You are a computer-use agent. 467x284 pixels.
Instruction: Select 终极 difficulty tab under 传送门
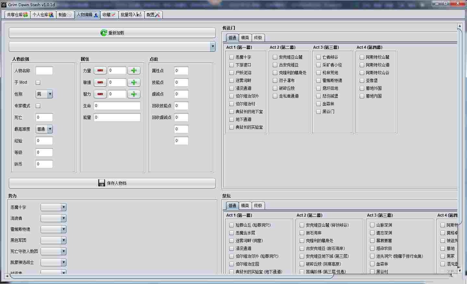[x=258, y=38]
